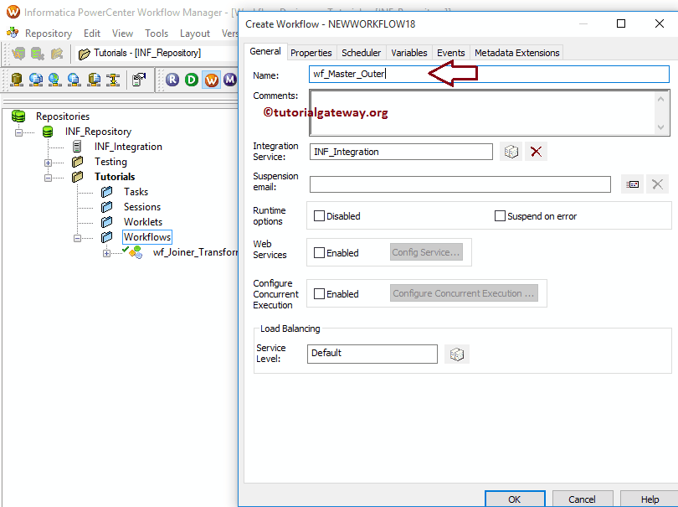
Task: Click the Worklets folder icon
Action: (x=107, y=222)
